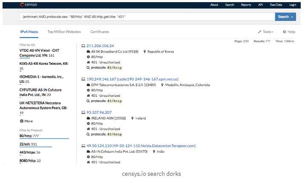305x186 pixels.
Task: Click the cloud icon for IRELAND-ASN
Action: pyautogui.click(x=88, y=118)
